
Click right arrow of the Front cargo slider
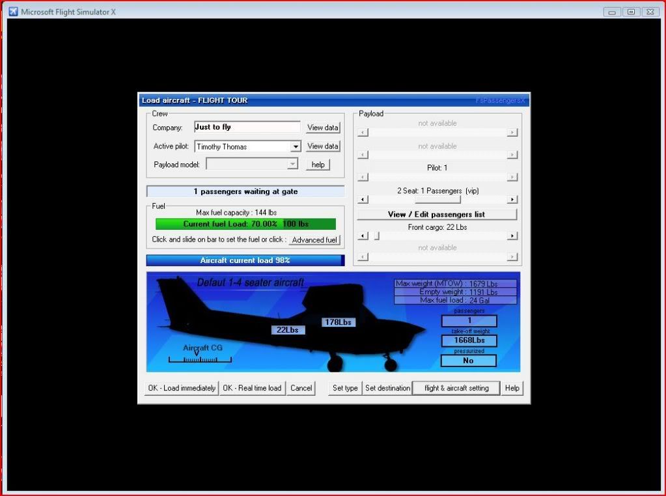pos(512,236)
